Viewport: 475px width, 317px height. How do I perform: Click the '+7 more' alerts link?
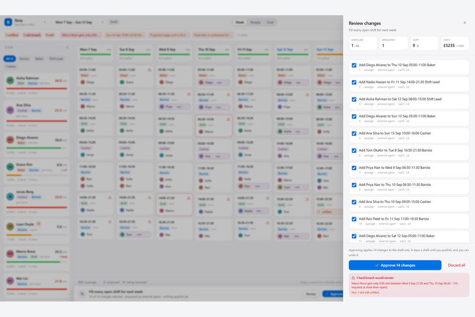(242, 35)
